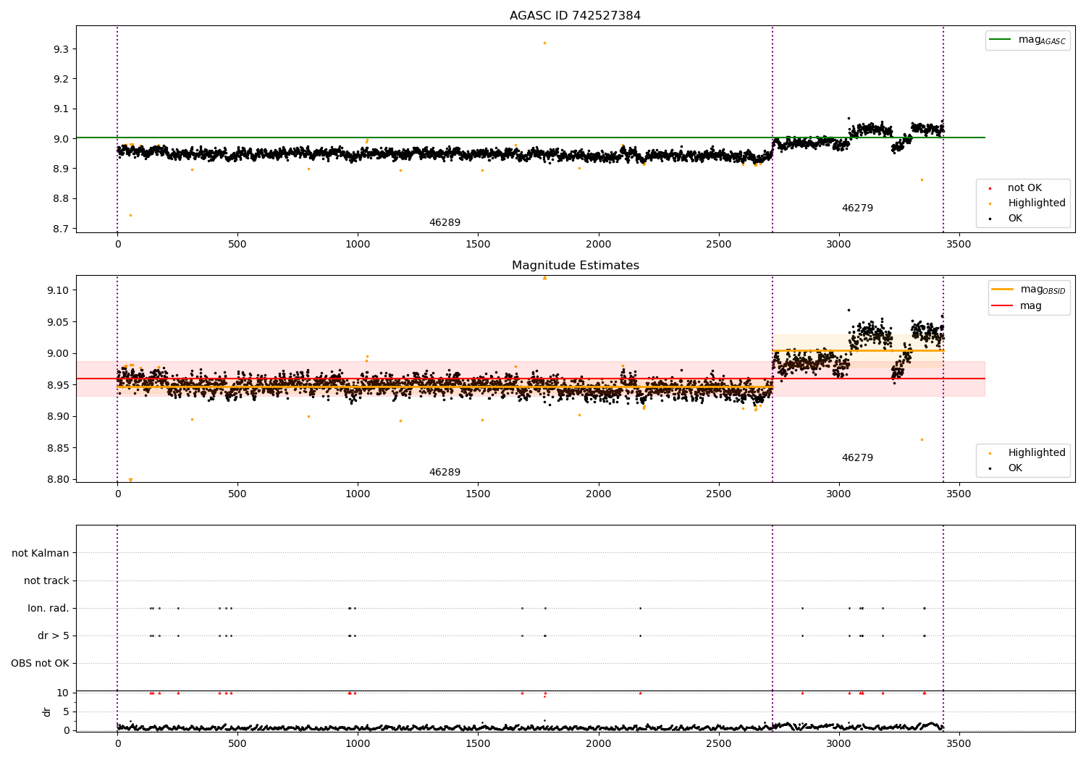Click the 9.05 tick on Magnitude Estimates axis

59,322
